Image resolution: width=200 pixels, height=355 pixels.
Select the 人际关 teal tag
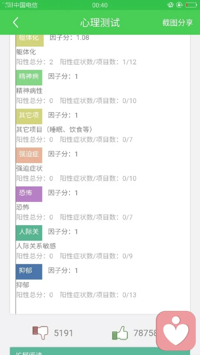29,233
